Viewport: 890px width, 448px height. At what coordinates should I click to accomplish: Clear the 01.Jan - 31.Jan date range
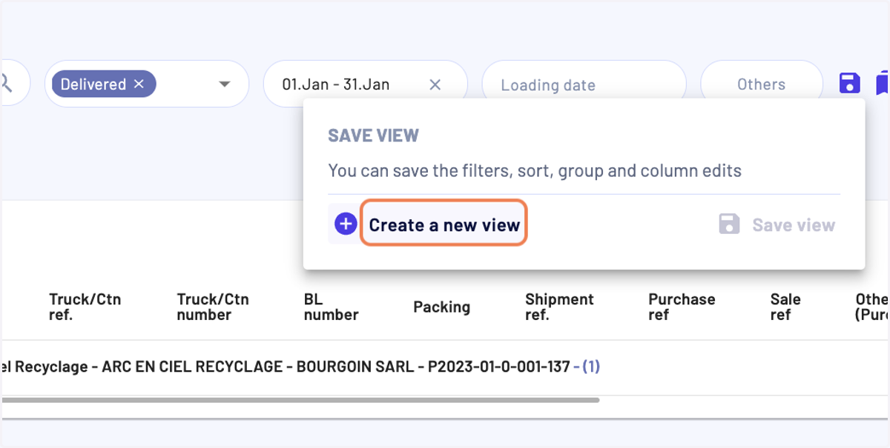pos(435,84)
